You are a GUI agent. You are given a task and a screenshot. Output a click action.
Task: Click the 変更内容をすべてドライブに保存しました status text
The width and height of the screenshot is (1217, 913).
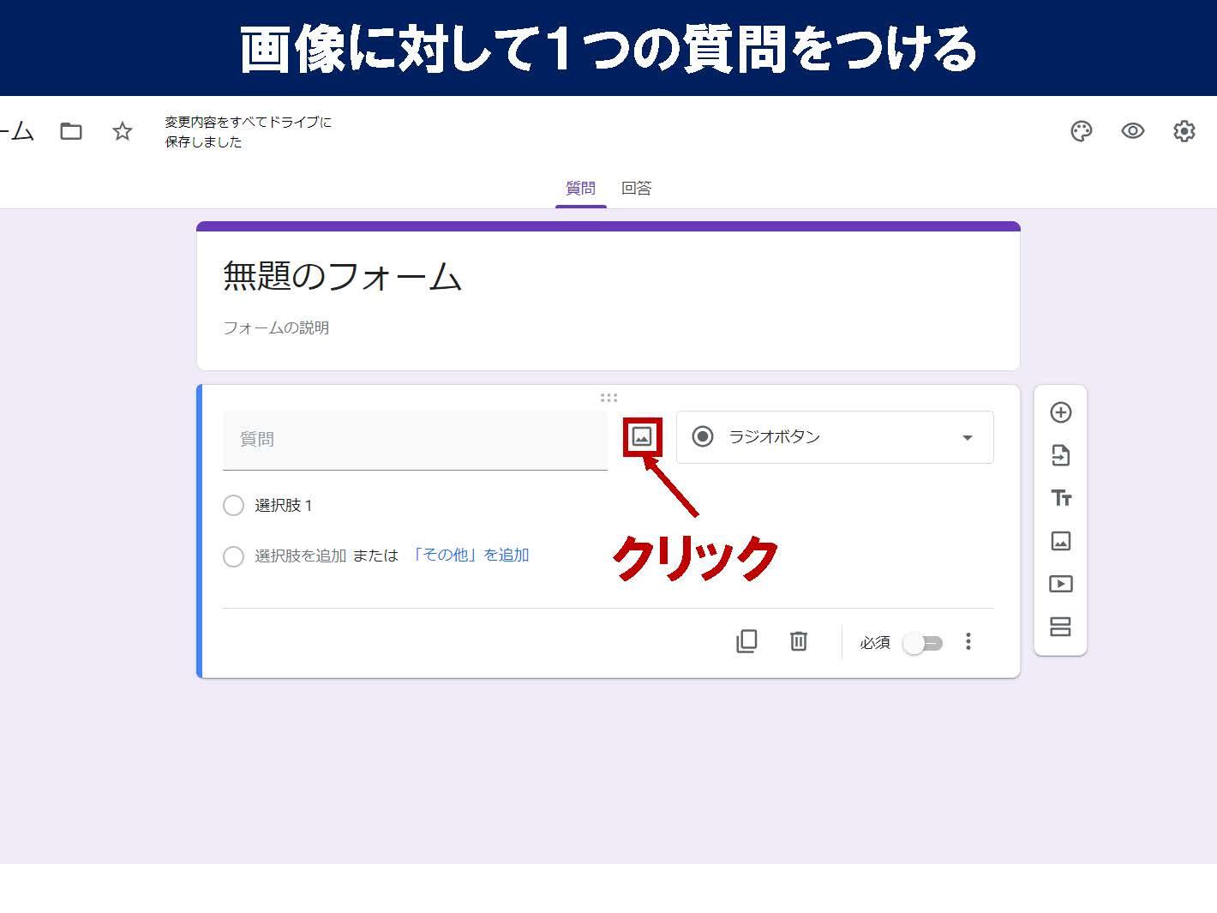click(x=249, y=132)
